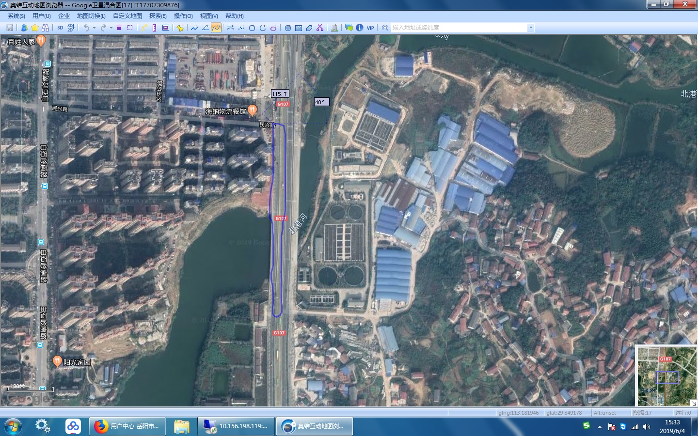Click the 海纳物流餐馆 map label
698x436 pixels.
(x=225, y=111)
